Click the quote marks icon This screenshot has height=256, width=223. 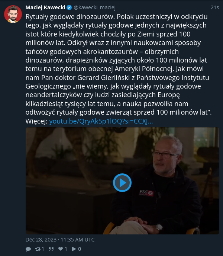(51, 249)
